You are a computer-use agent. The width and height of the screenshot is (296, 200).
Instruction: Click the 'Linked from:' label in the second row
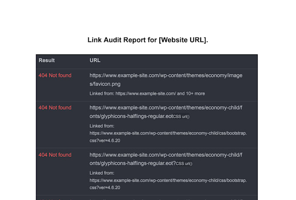pos(102,126)
